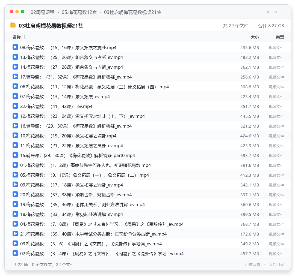Navigate to 05.梅花易数12套 breadcrumb
295x277 pixels.
(x=79, y=12)
